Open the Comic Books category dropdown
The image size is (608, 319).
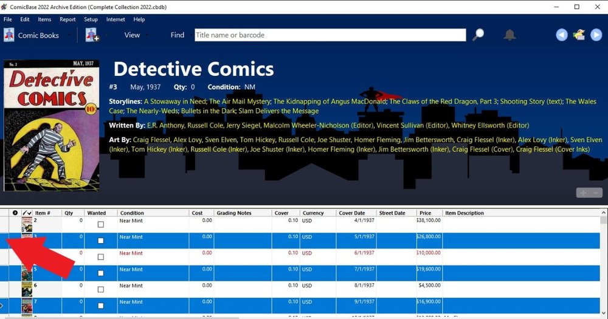coord(38,35)
